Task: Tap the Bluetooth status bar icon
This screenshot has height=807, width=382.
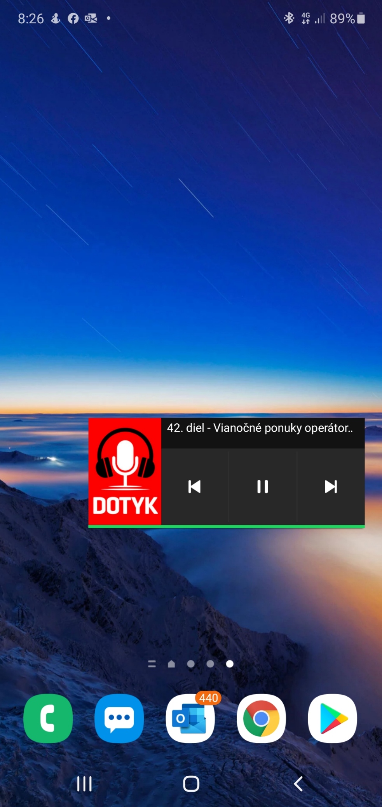Action: point(289,18)
